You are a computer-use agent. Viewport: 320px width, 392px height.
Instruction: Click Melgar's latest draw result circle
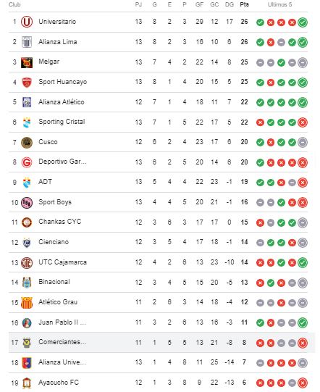coord(303,62)
